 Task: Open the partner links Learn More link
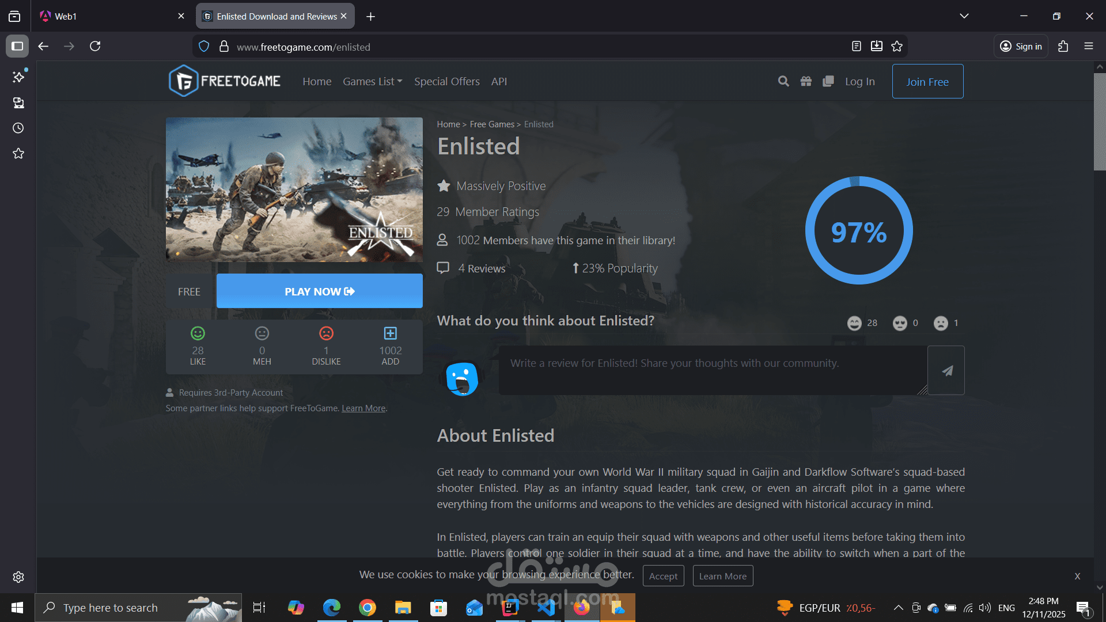(363, 408)
